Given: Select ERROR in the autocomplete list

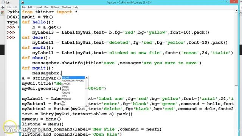Looking at the screenshot, I should 73,90.
